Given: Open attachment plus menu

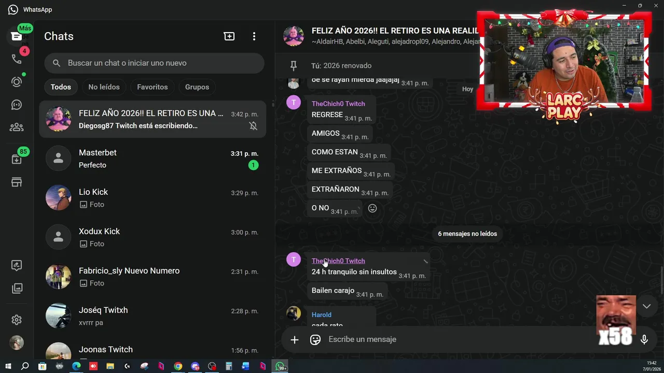Looking at the screenshot, I should point(295,340).
